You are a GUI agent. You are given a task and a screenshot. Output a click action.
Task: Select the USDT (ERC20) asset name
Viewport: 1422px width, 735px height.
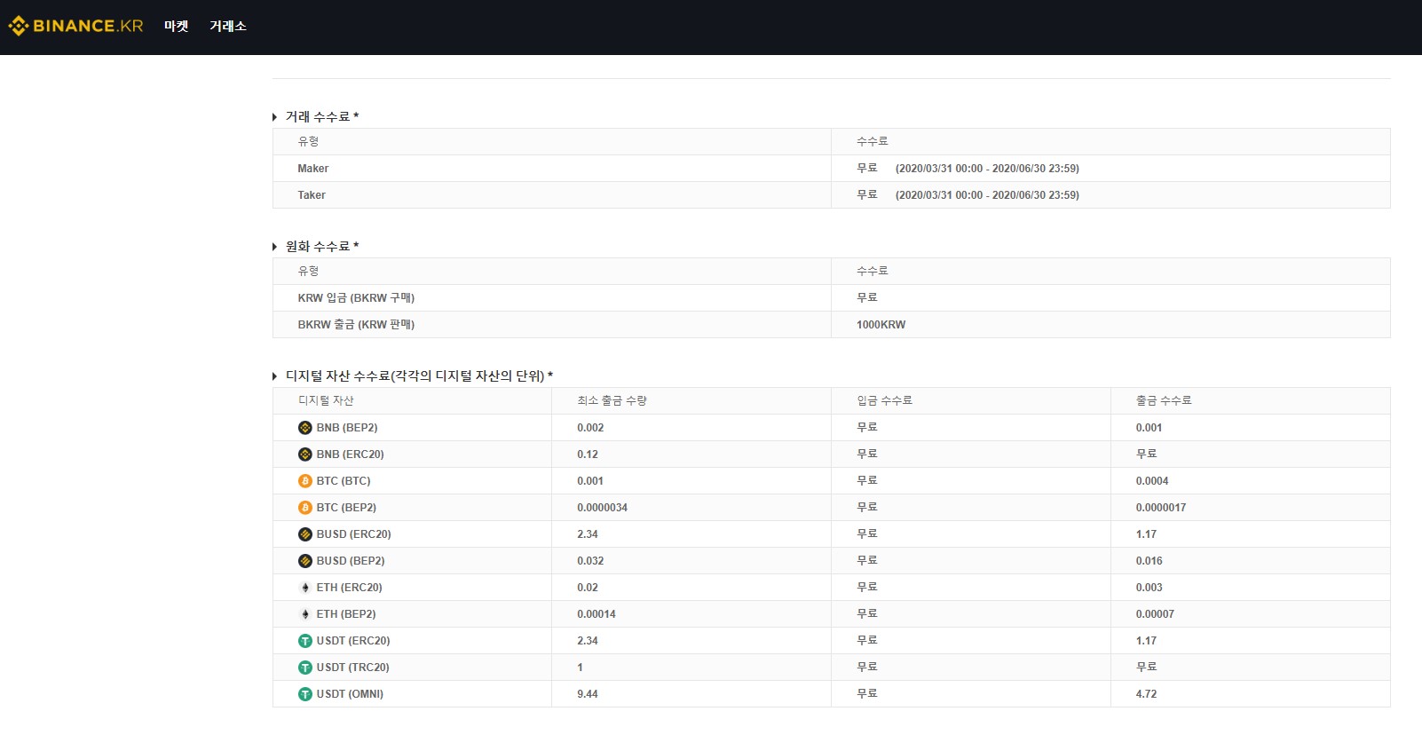pyautogui.click(x=353, y=641)
